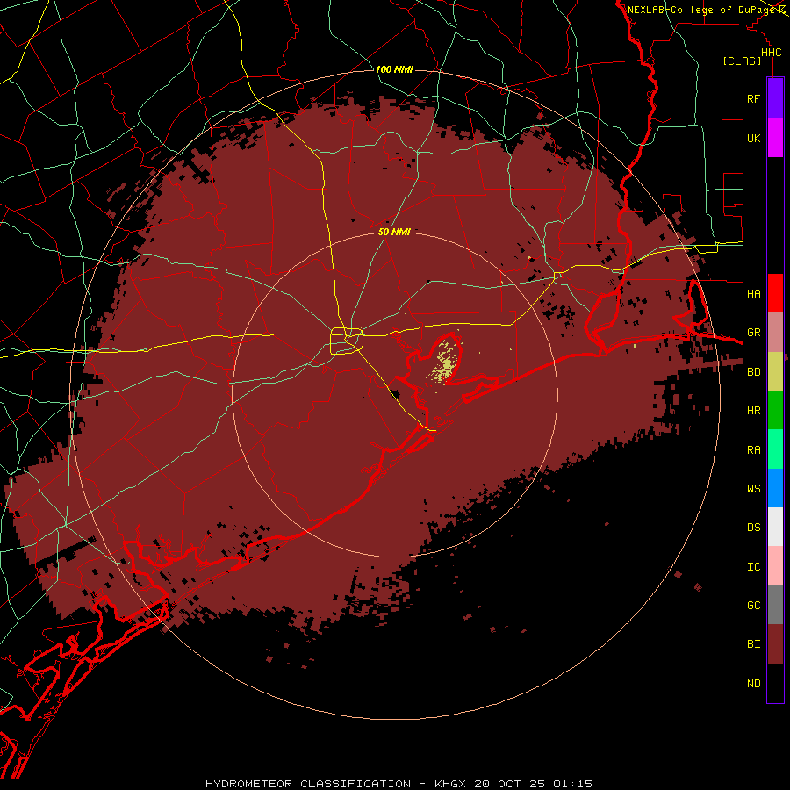This screenshot has height=790, width=790.
Task: Click the blue WS legend swatch
Action: 775,488
